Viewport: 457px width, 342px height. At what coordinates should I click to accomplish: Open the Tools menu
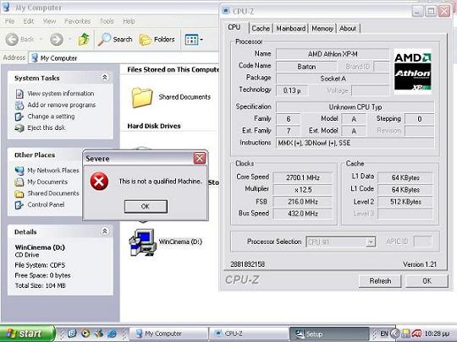(x=107, y=21)
